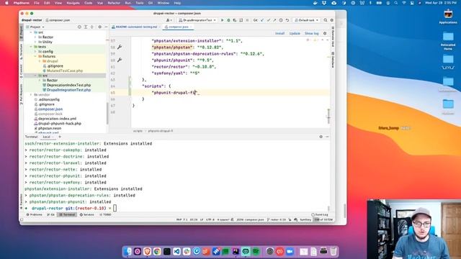Open the Terminal panel gear settings
This screenshot has height=259, width=461.
tap(321, 137)
